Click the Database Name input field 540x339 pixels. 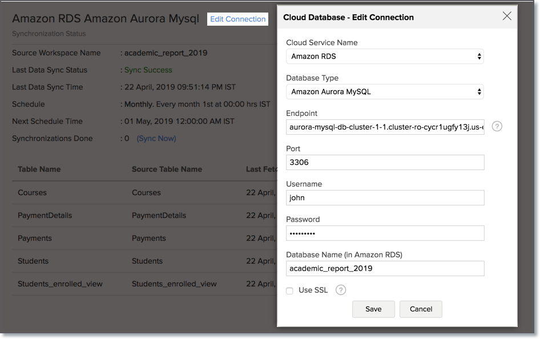click(385, 268)
